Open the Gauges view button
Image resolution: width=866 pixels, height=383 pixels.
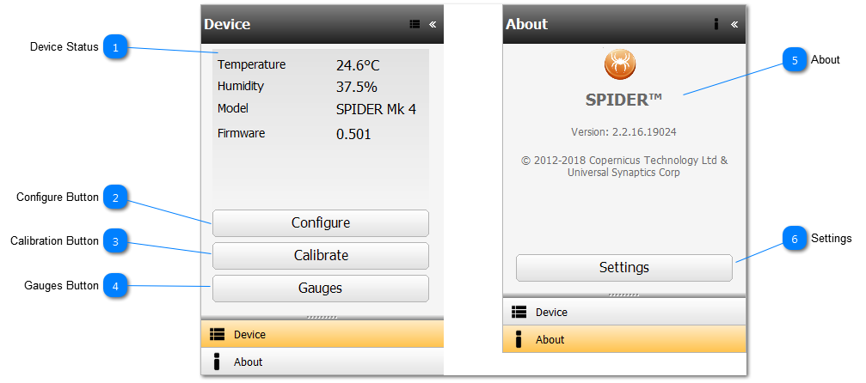click(x=320, y=289)
